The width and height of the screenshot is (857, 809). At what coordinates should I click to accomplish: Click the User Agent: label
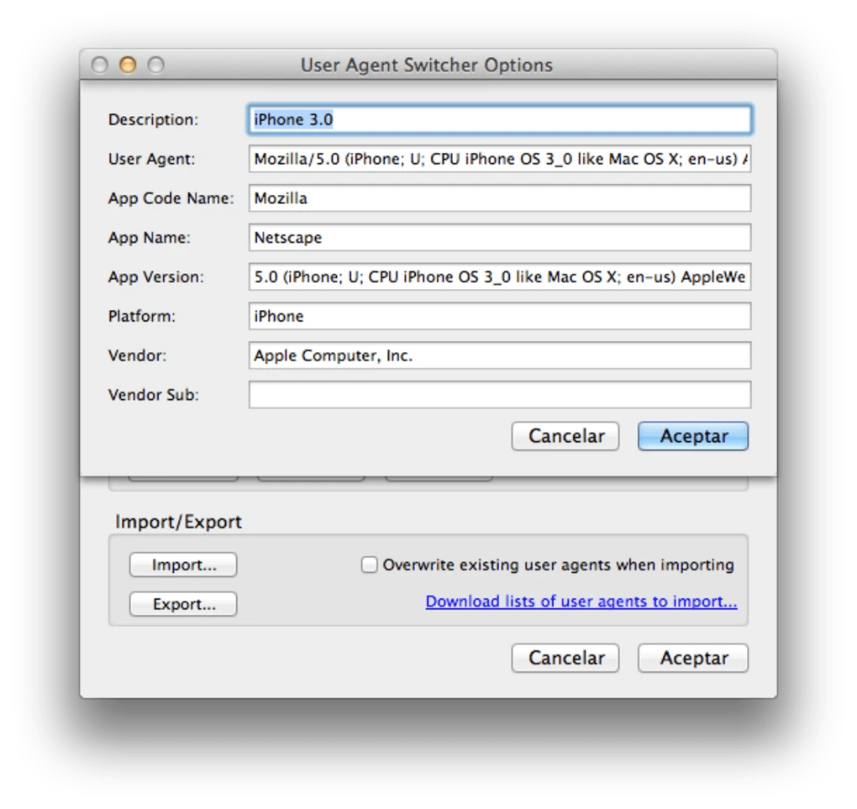(x=151, y=159)
